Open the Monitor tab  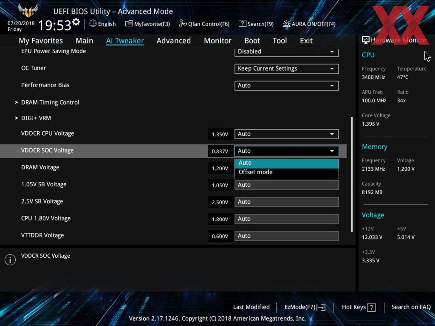click(x=217, y=41)
